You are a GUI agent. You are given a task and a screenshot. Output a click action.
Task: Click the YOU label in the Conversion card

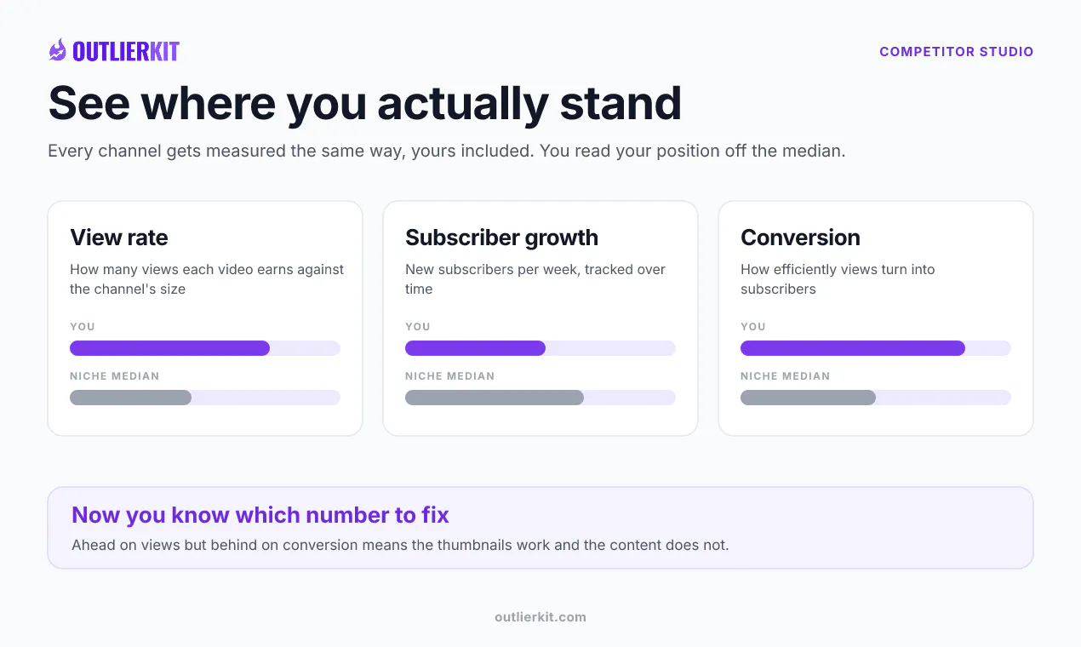tap(753, 327)
